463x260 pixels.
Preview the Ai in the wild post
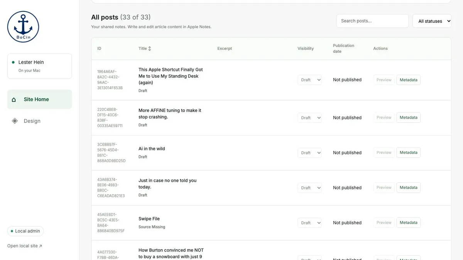click(384, 153)
